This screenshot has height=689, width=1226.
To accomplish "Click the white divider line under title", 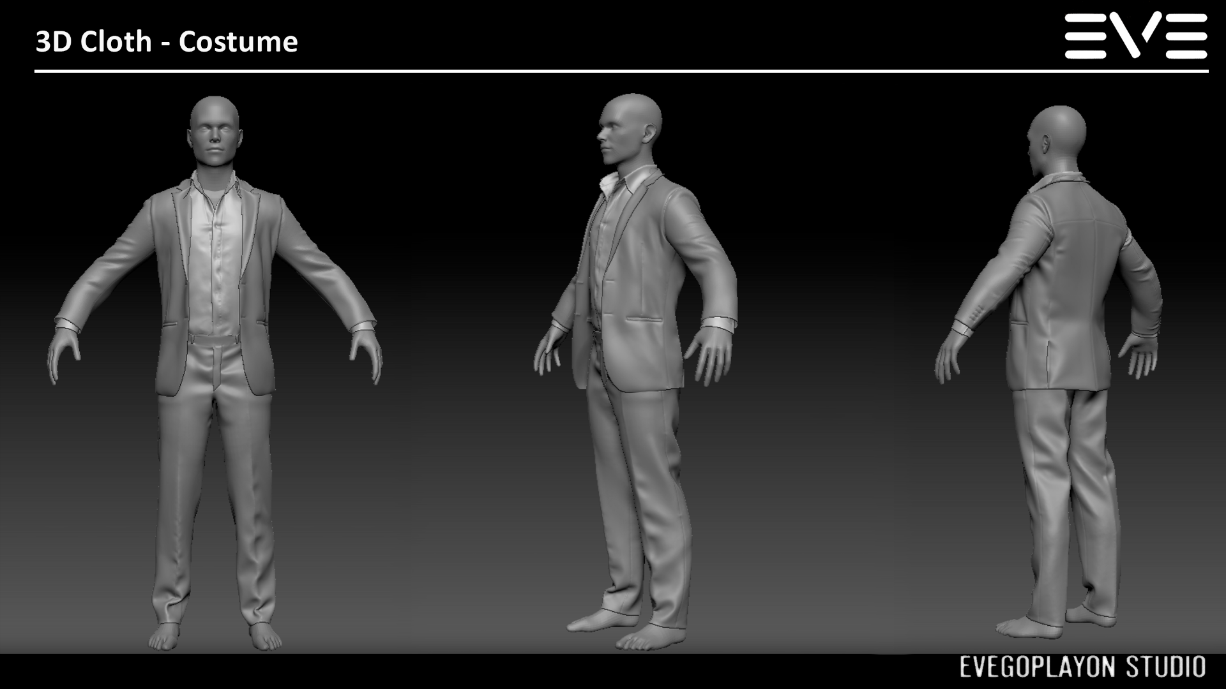I will 621,71.
